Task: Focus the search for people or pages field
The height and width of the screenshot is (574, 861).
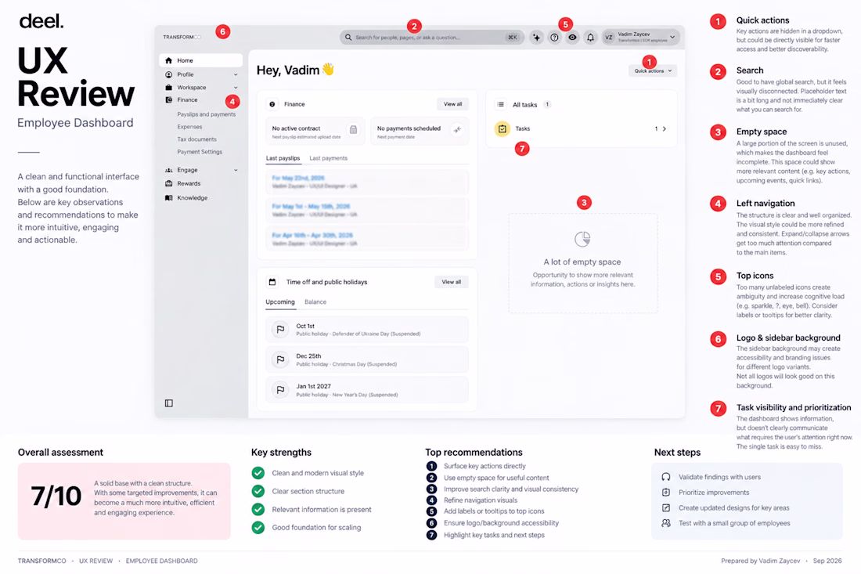Action: [x=430, y=38]
